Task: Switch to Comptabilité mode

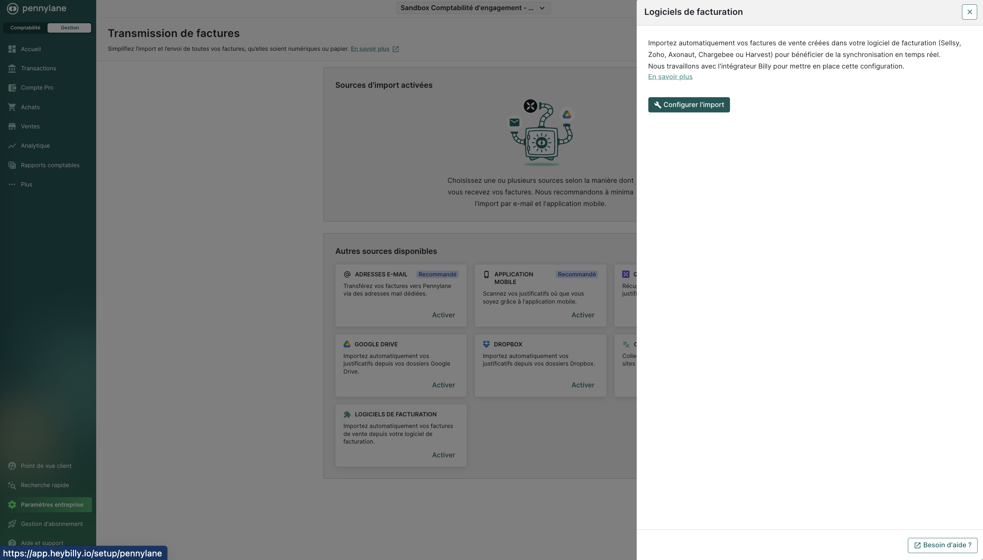Action: point(25,28)
